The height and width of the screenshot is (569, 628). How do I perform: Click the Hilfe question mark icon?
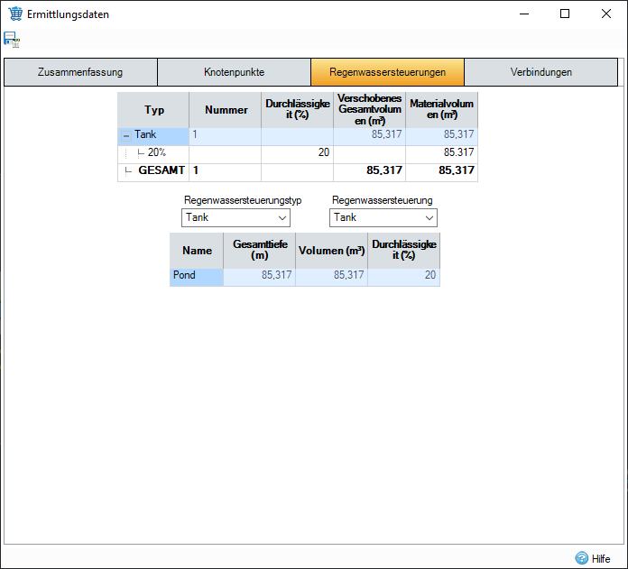(x=582, y=558)
